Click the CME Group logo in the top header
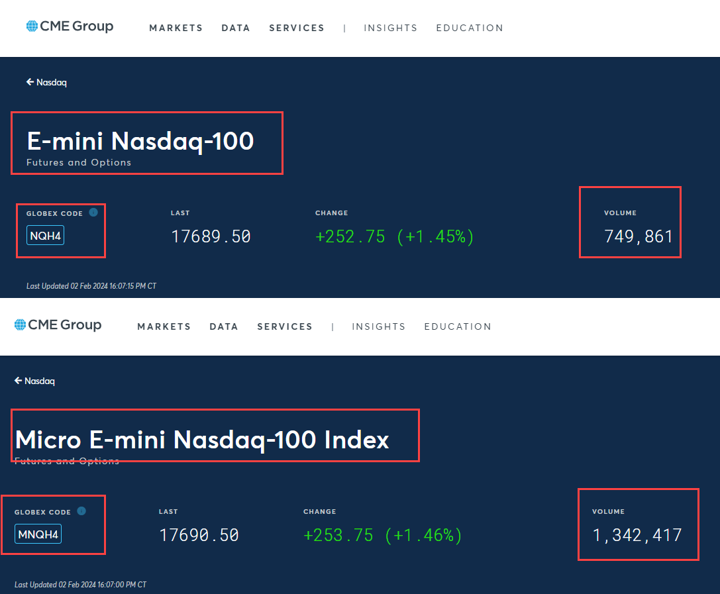720x594 pixels. tap(70, 26)
